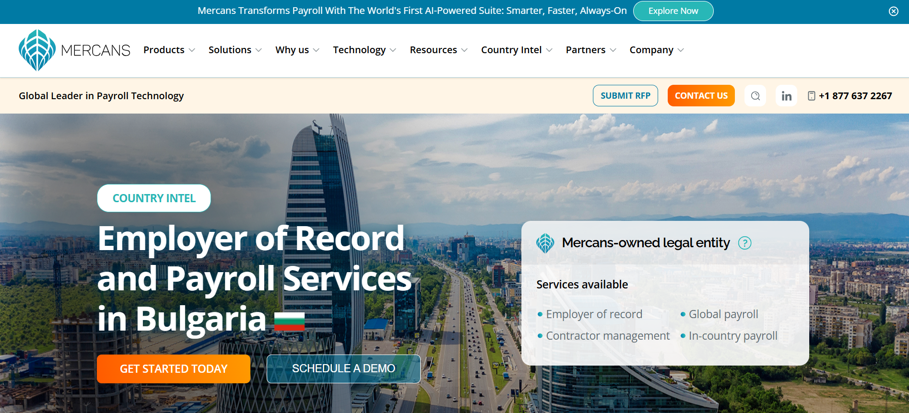Click the Mercans emblem in the entity card
Image resolution: width=909 pixels, height=413 pixels.
click(545, 243)
